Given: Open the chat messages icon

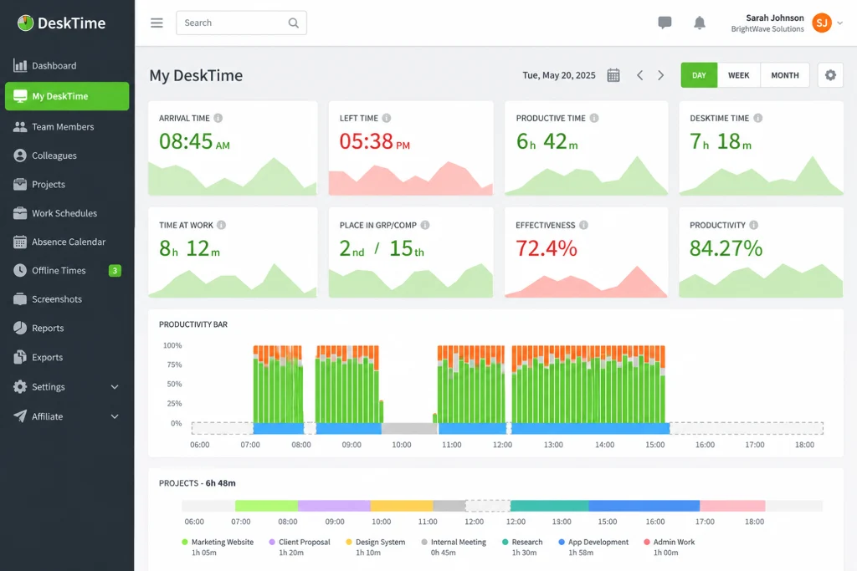Looking at the screenshot, I should click(665, 23).
